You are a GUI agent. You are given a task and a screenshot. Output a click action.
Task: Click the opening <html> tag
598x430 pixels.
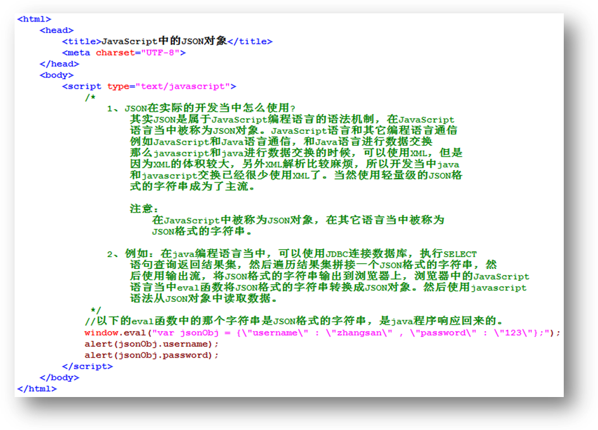pyautogui.click(x=34, y=19)
